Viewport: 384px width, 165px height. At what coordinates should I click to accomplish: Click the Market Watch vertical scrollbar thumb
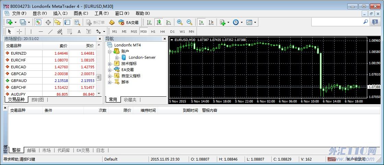pos(99,77)
